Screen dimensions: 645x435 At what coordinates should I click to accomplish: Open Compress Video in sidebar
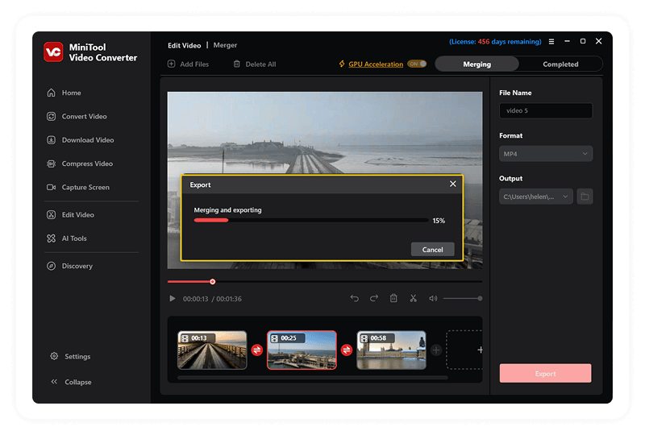tap(87, 164)
